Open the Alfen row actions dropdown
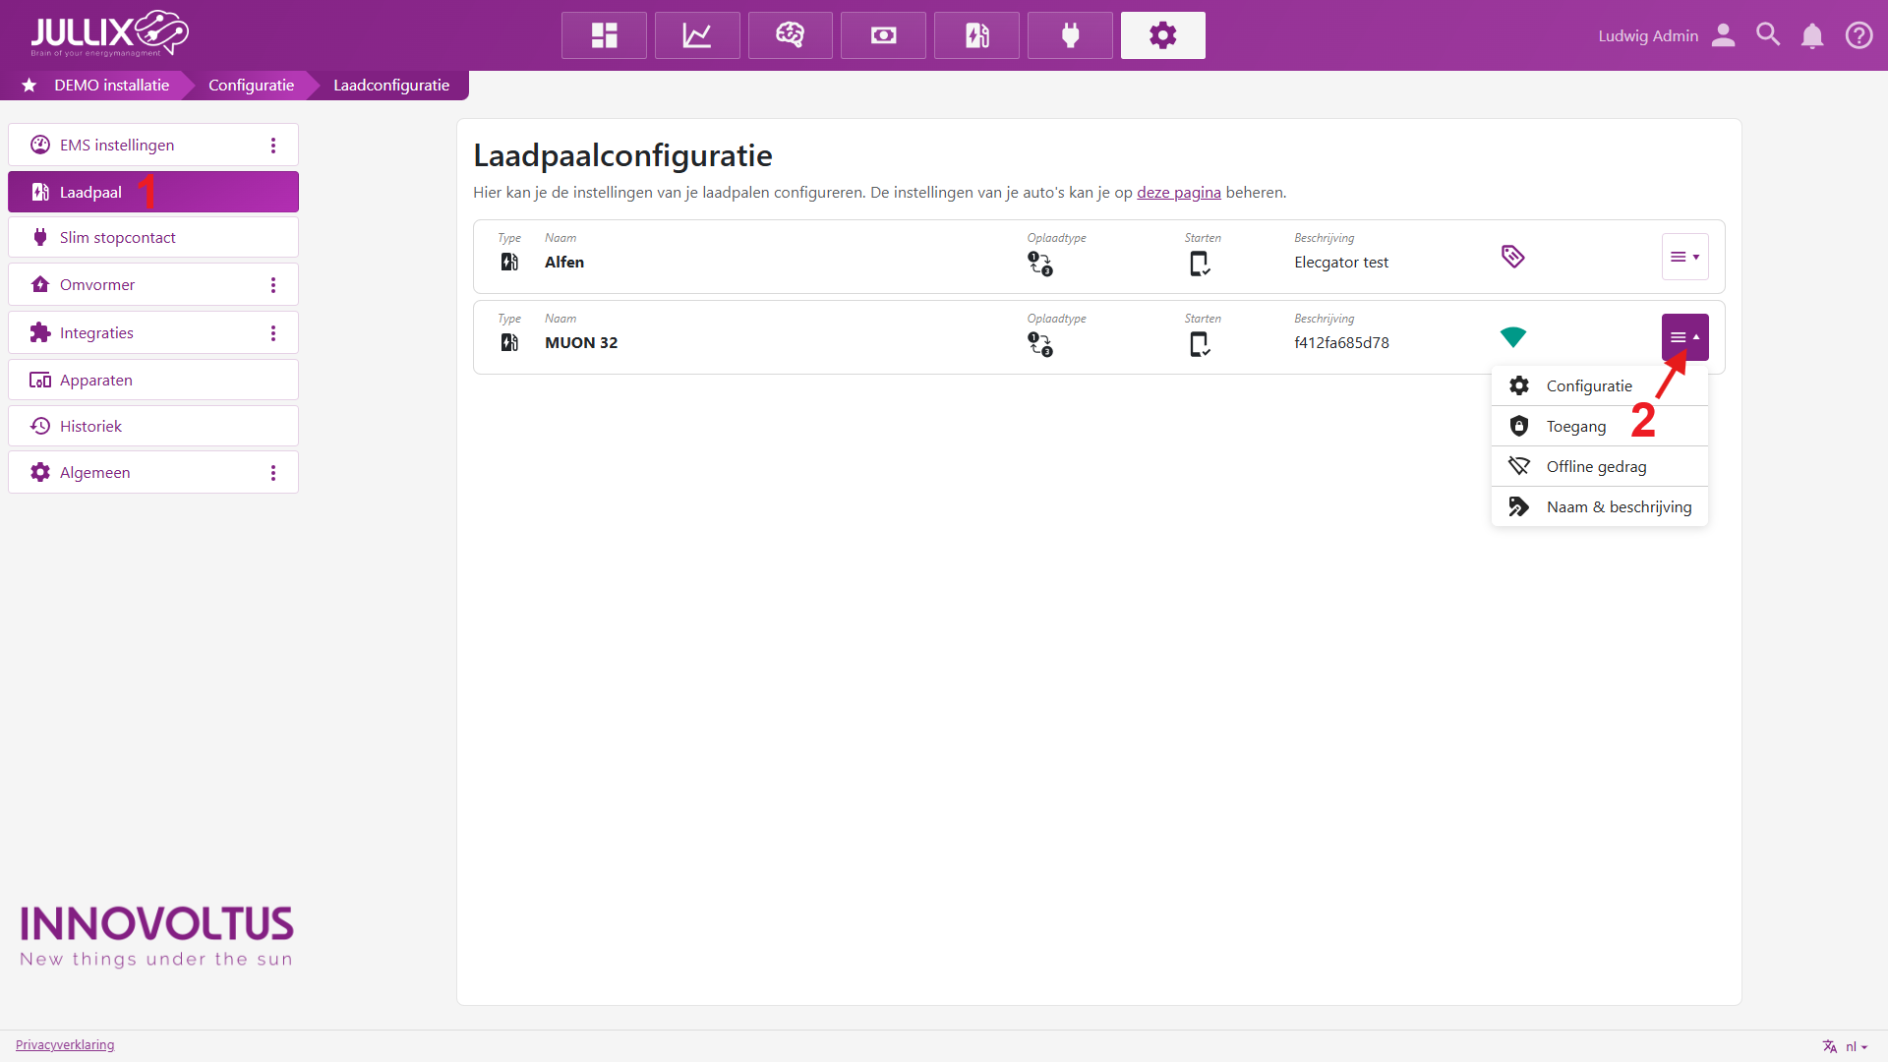1888x1062 pixels. point(1684,257)
